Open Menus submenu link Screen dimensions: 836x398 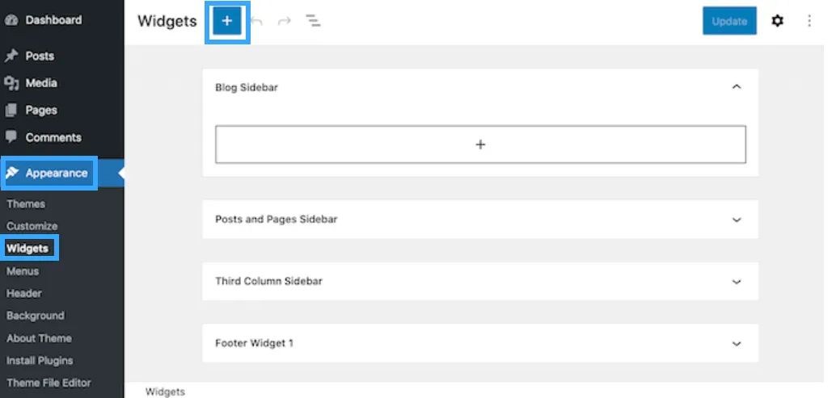click(23, 270)
